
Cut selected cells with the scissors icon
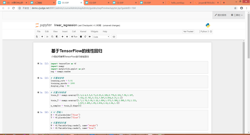pyautogui.click(x=48, y=37)
